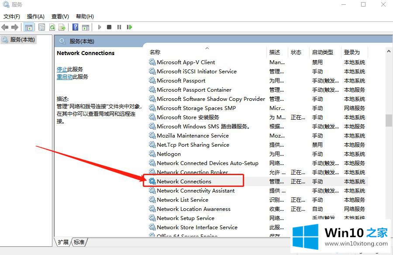The image size is (393, 255).
Task: Click the Export List toolbar icon
Action: click(x=62, y=27)
